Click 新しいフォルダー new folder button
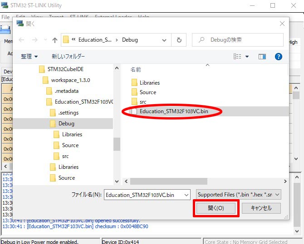Image resolution: width=304 pixels, height=244 pixels. [68, 57]
